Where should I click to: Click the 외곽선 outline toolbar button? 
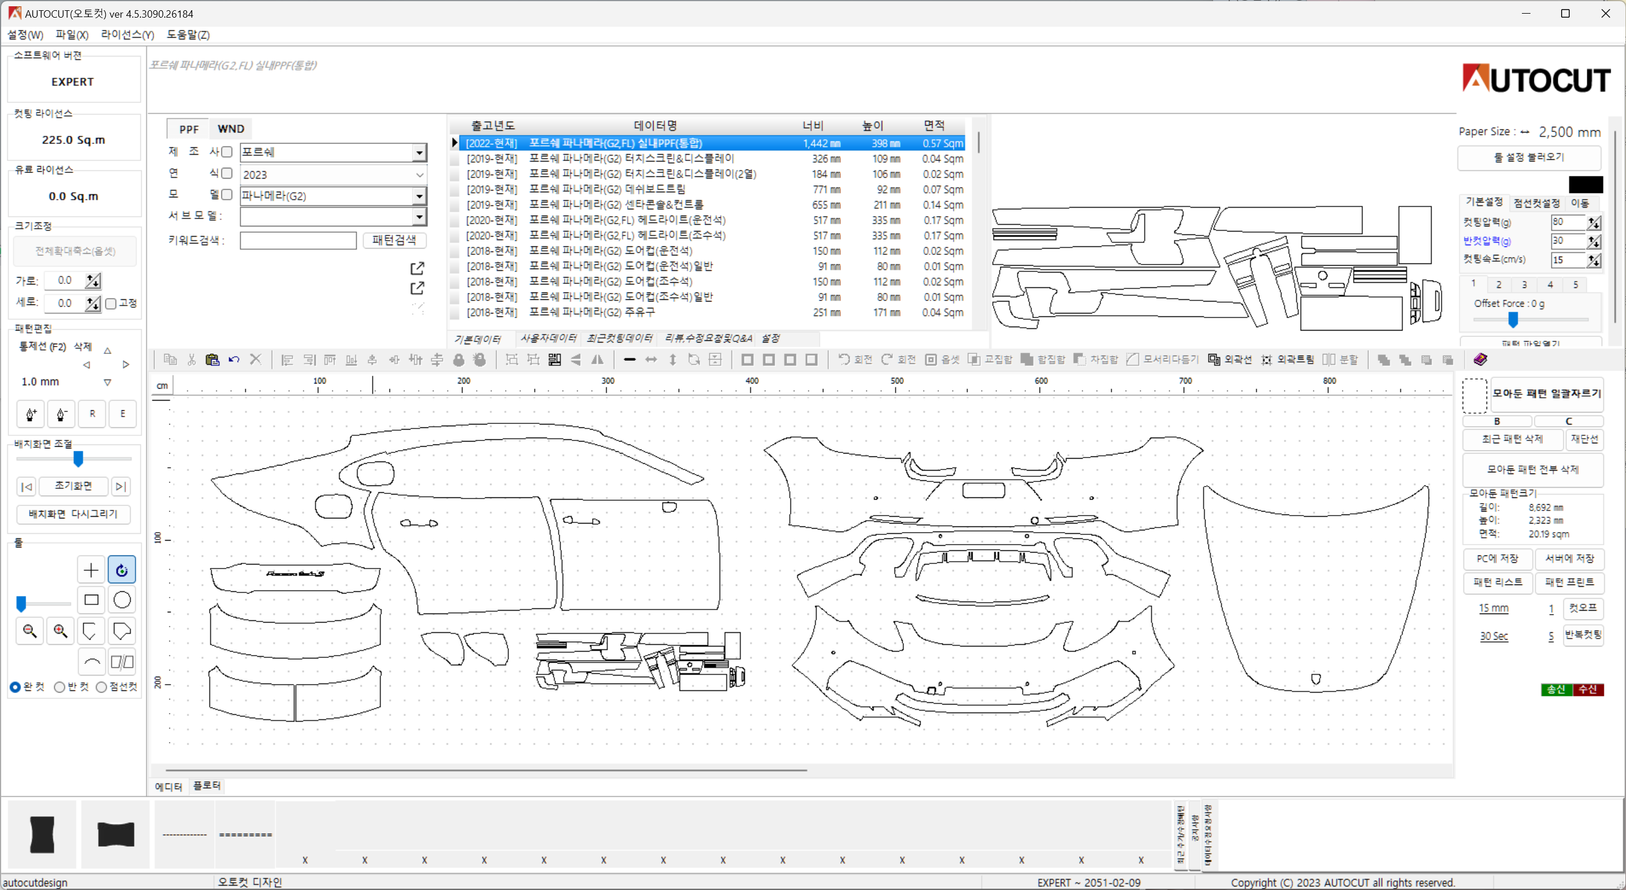click(1230, 360)
